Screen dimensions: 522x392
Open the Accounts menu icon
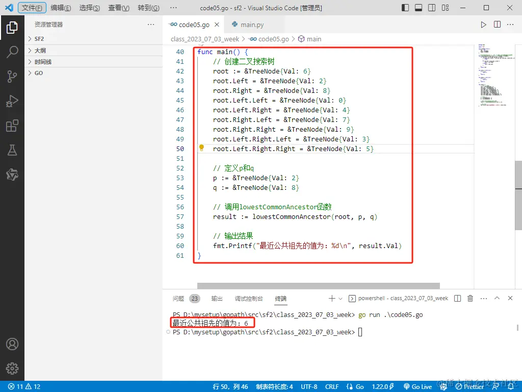[12, 344]
